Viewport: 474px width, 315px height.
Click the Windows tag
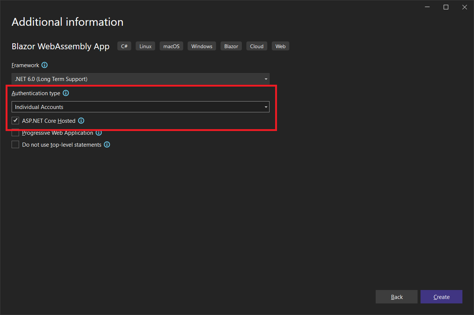[202, 46]
